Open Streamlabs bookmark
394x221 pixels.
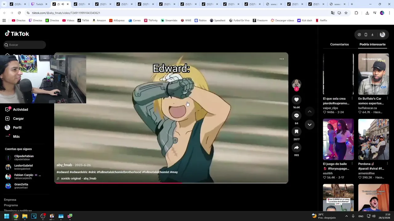[x=169, y=21]
